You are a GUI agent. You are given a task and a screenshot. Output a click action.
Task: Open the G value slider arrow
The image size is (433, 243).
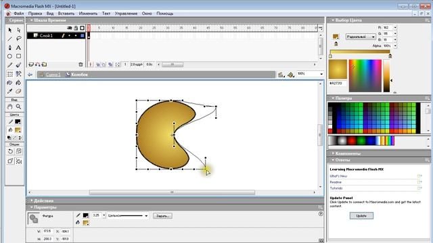click(395, 34)
